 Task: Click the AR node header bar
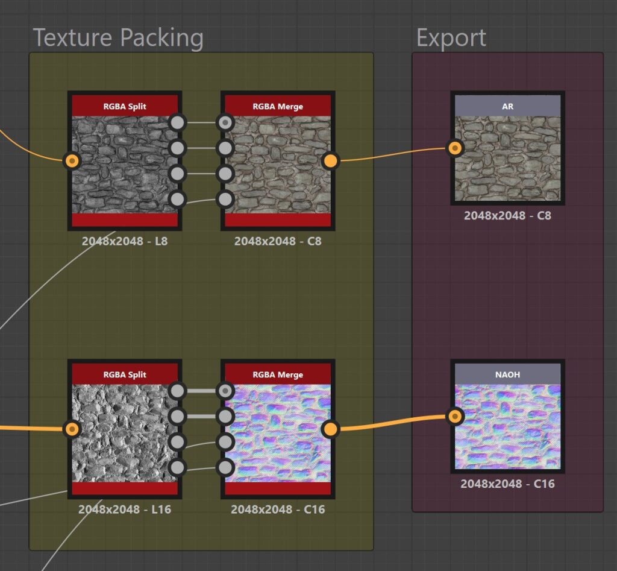[507, 106]
